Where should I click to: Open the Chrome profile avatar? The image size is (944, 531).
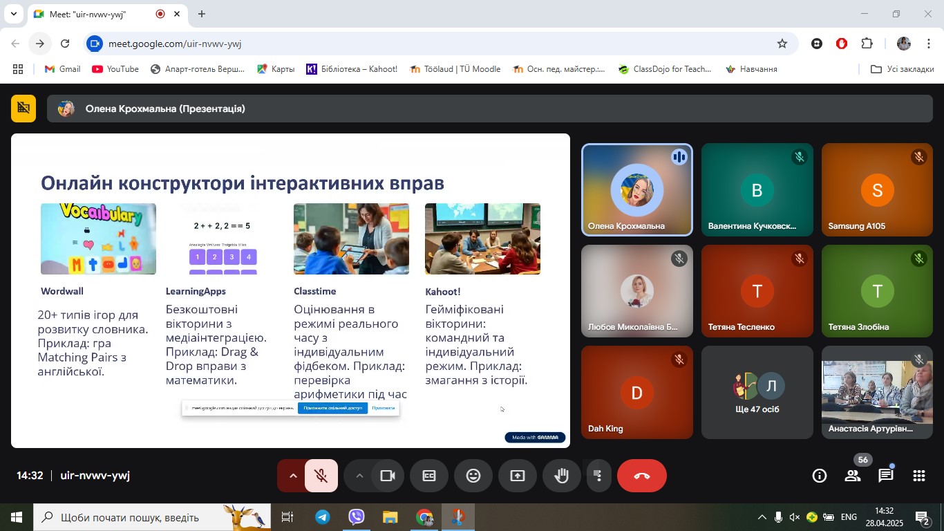[904, 44]
